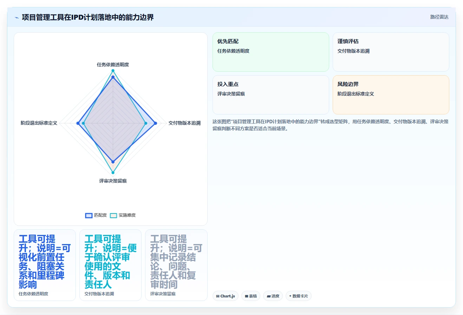Click 交付物版本追溯 inside the 谨慎评估 card
The height and width of the screenshot is (315, 463).
353,51
